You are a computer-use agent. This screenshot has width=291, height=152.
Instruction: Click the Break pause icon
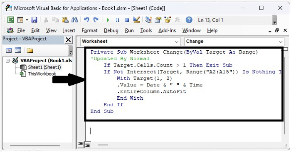coord(118,20)
